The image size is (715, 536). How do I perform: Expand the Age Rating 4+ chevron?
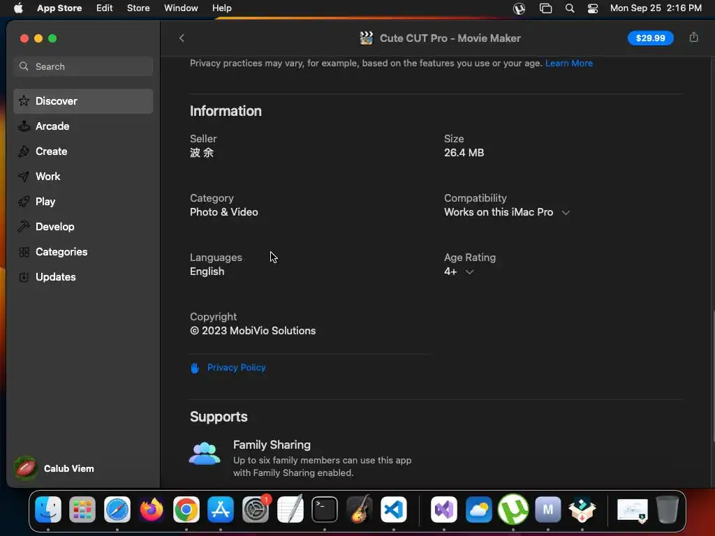click(469, 272)
